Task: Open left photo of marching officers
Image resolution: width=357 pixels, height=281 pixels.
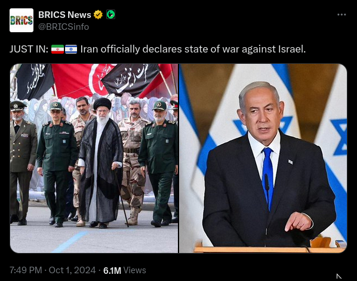Action: coord(94,158)
